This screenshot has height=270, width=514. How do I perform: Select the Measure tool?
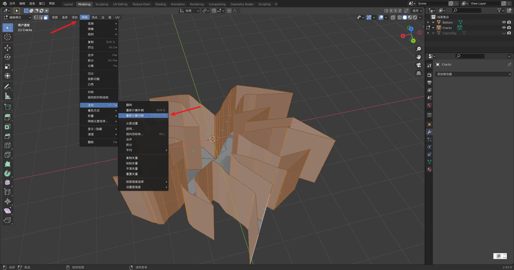pos(7,96)
